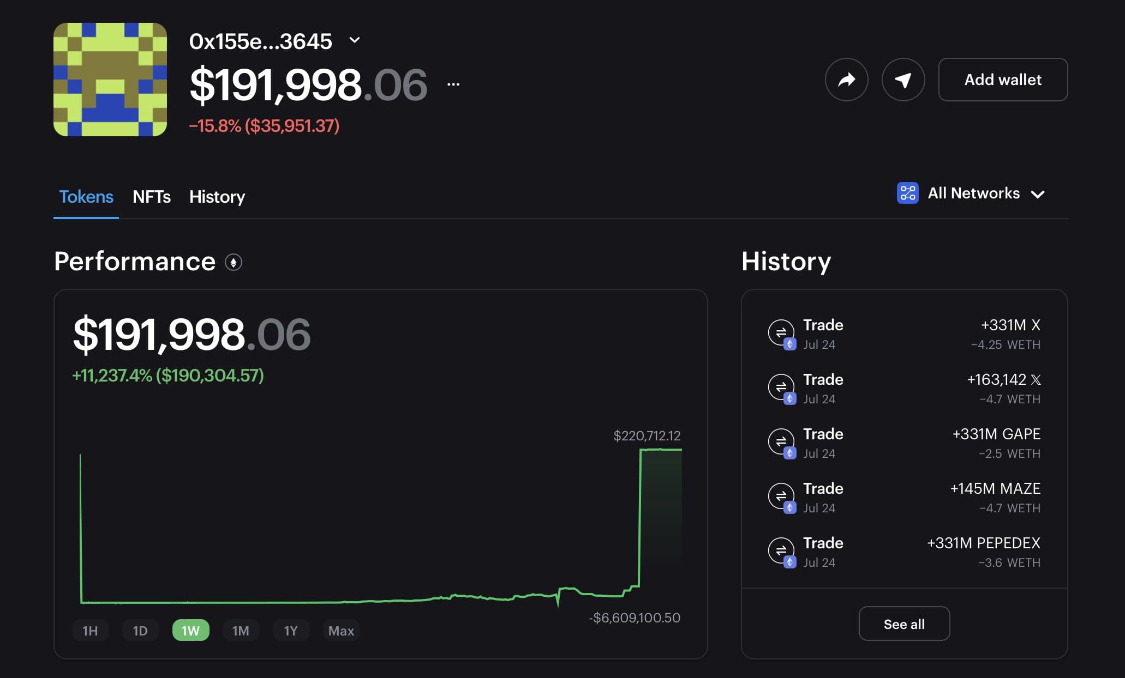
Task: Switch to the NFTs tab
Action: [x=152, y=197]
